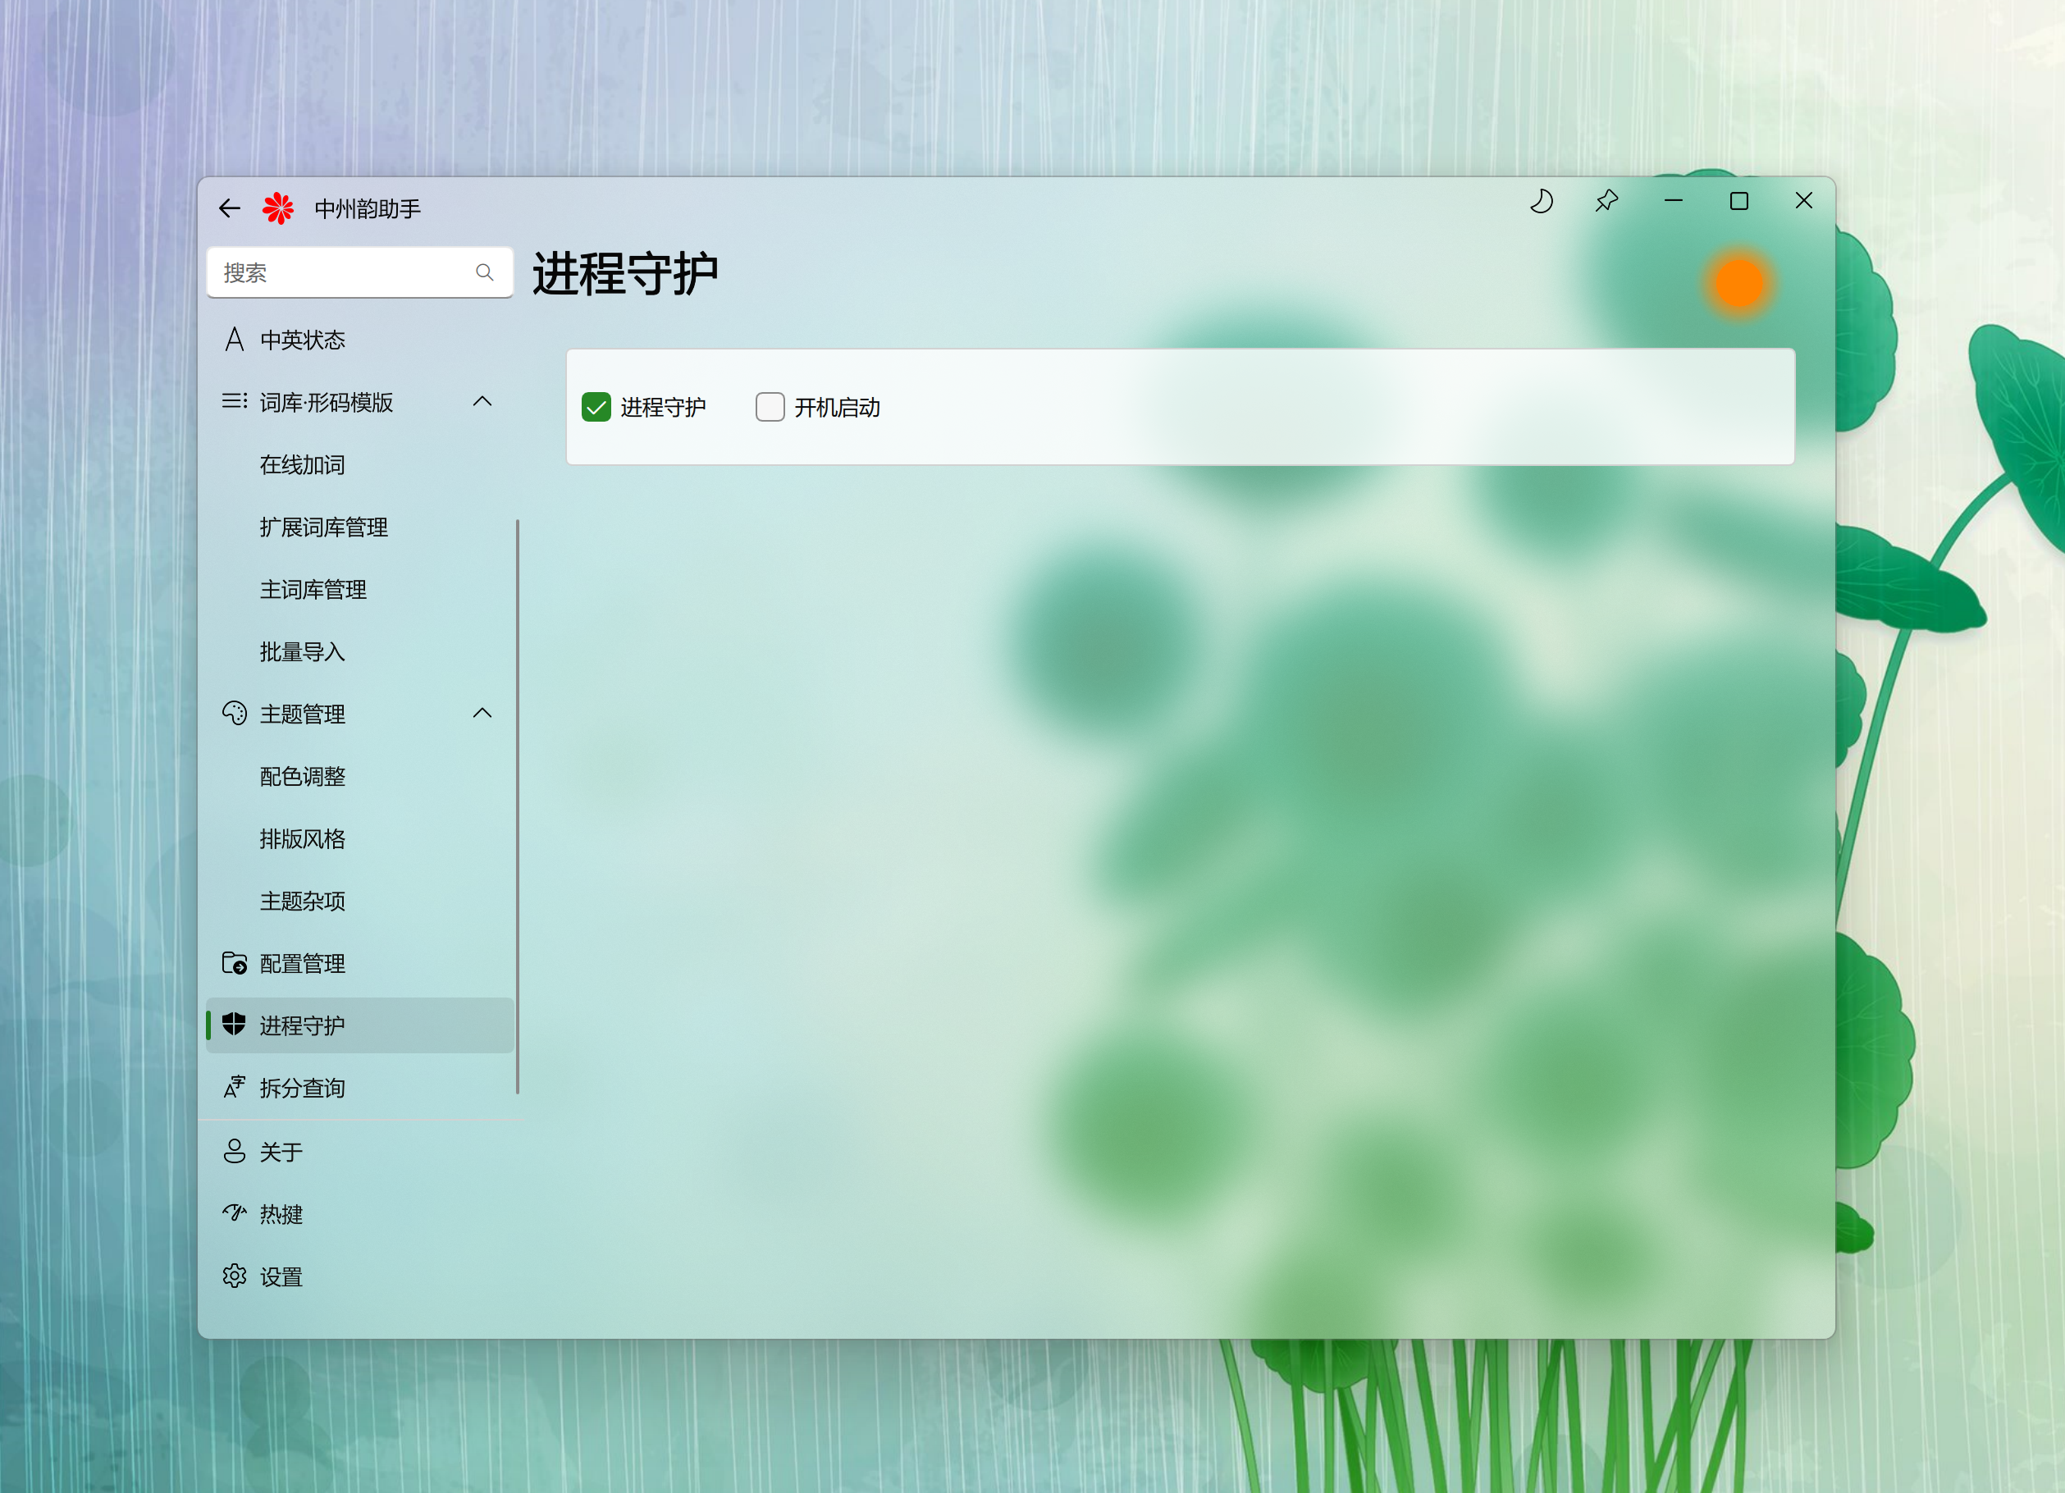Select 配色调整 in sidebar
The width and height of the screenshot is (2065, 1493).
tap(302, 777)
